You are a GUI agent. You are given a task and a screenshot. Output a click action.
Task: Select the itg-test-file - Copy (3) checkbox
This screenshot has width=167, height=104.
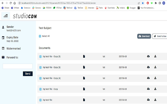40,67
